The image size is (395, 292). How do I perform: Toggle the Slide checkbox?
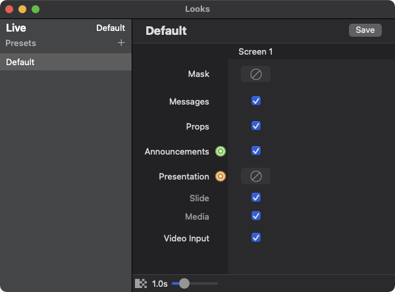256,197
